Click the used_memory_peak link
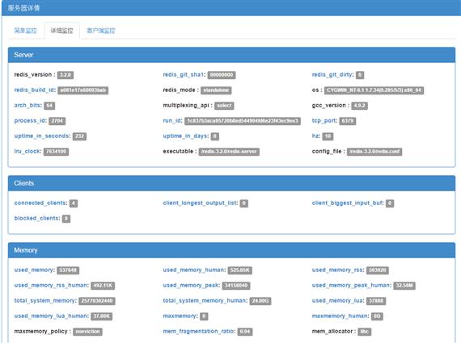Screen dimensions: 461x343 click(192, 285)
